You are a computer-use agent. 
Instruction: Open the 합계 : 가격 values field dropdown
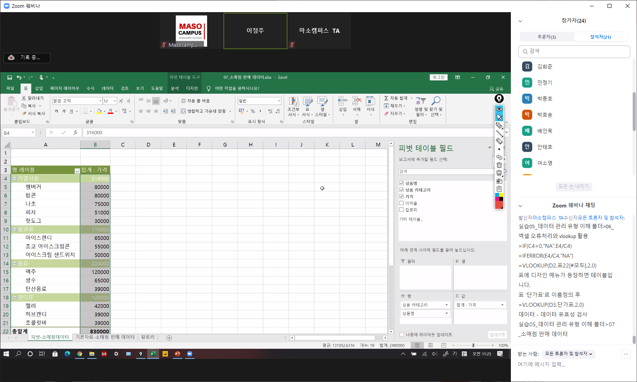(502, 305)
